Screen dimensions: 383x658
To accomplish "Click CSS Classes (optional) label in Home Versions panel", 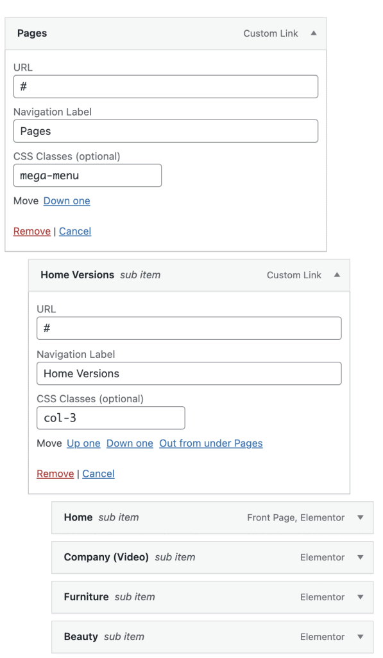I will (x=90, y=398).
